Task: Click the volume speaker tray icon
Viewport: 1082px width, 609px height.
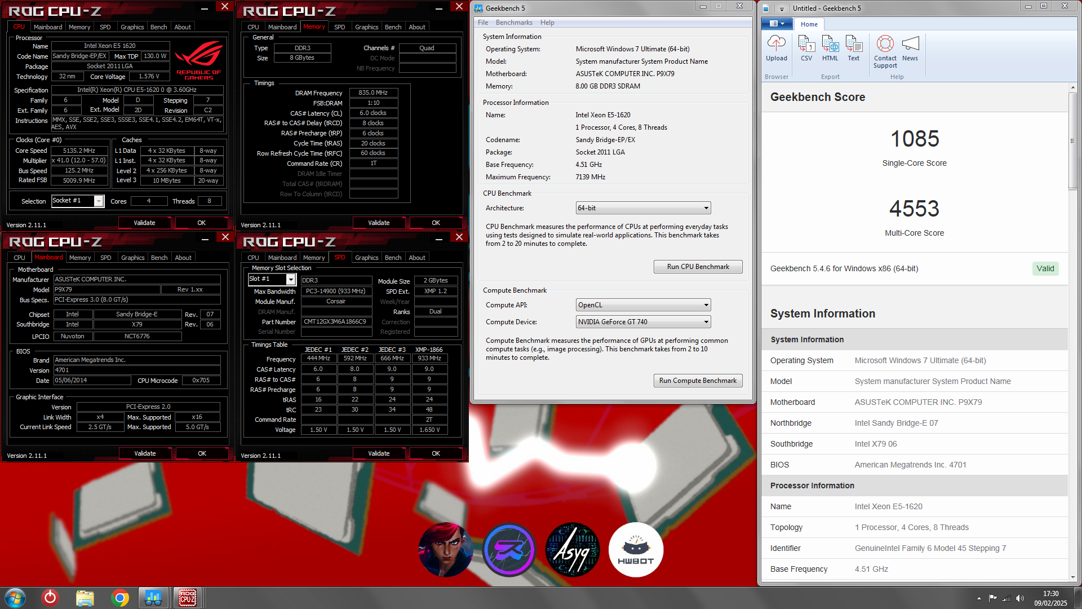Action: 1020,598
